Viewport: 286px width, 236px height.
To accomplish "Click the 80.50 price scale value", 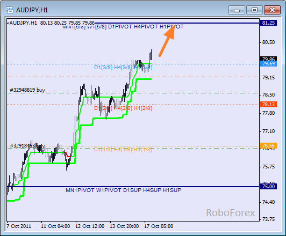I will coord(268,42).
